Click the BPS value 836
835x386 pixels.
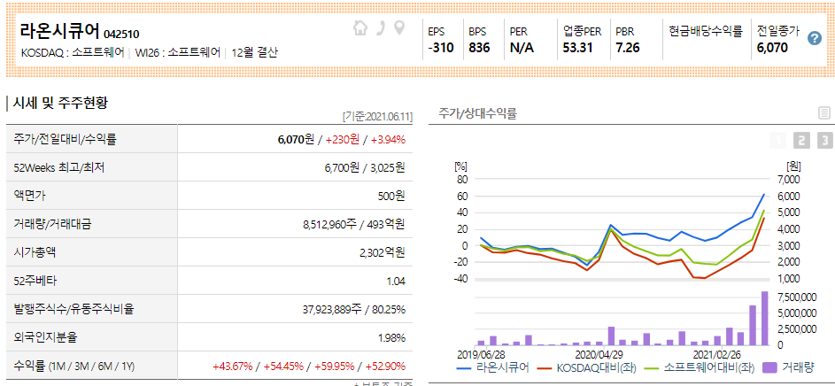coord(479,48)
